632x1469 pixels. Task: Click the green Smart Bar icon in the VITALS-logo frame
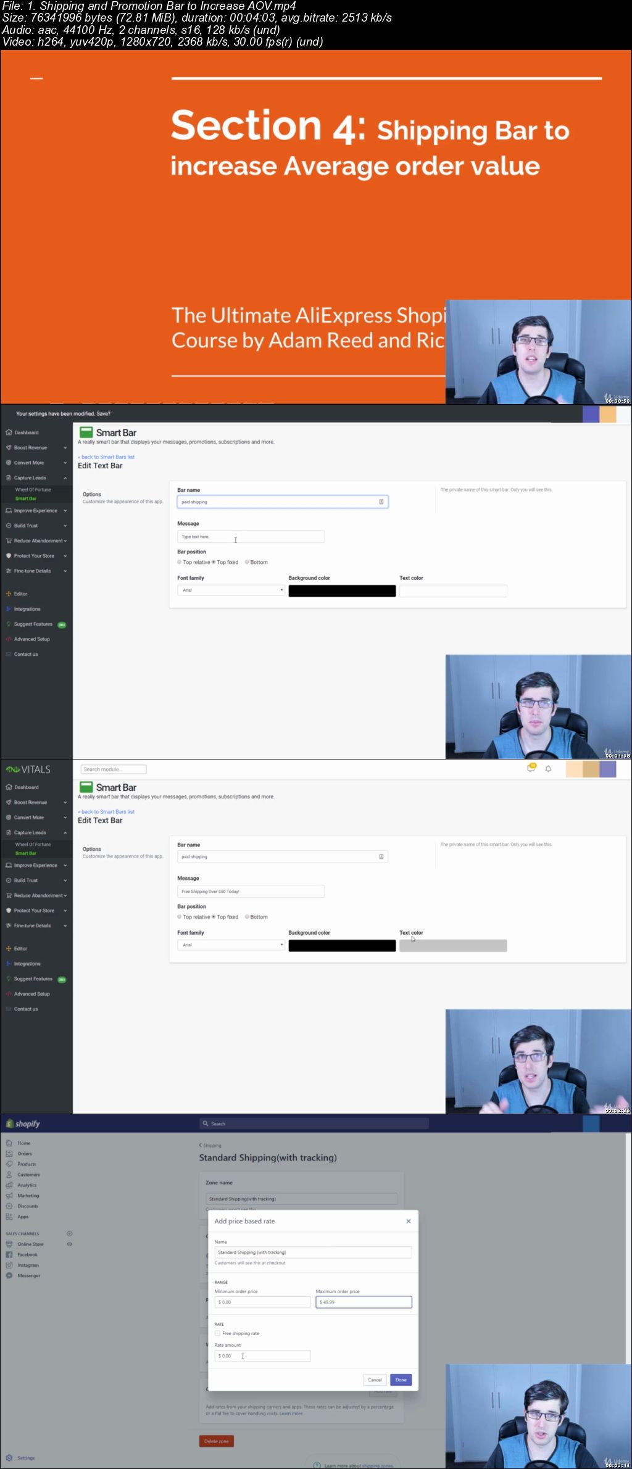[86, 787]
